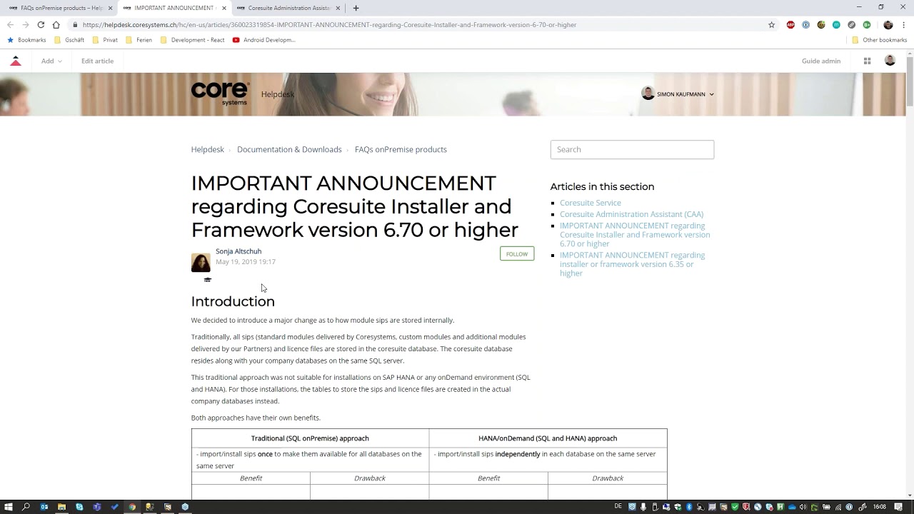Screen dimensions: 914x514
Task: Open a new browser tab
Action: pos(356,8)
